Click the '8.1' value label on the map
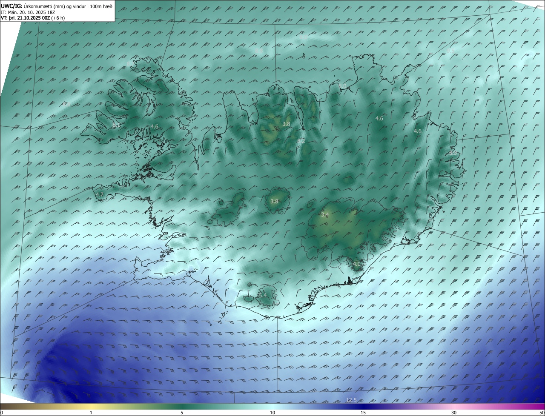The height and width of the screenshot is (416, 545). 117,125
